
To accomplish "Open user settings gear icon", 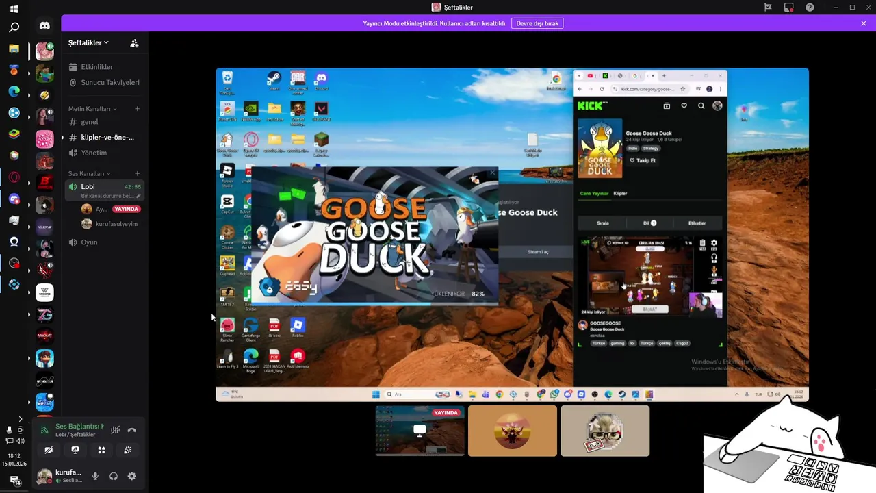I will pos(131,476).
